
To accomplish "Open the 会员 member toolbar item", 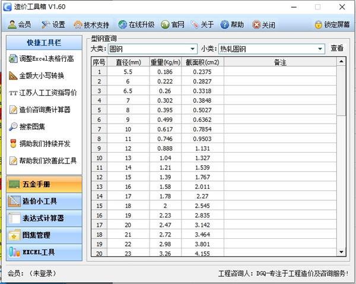I will (20, 24).
